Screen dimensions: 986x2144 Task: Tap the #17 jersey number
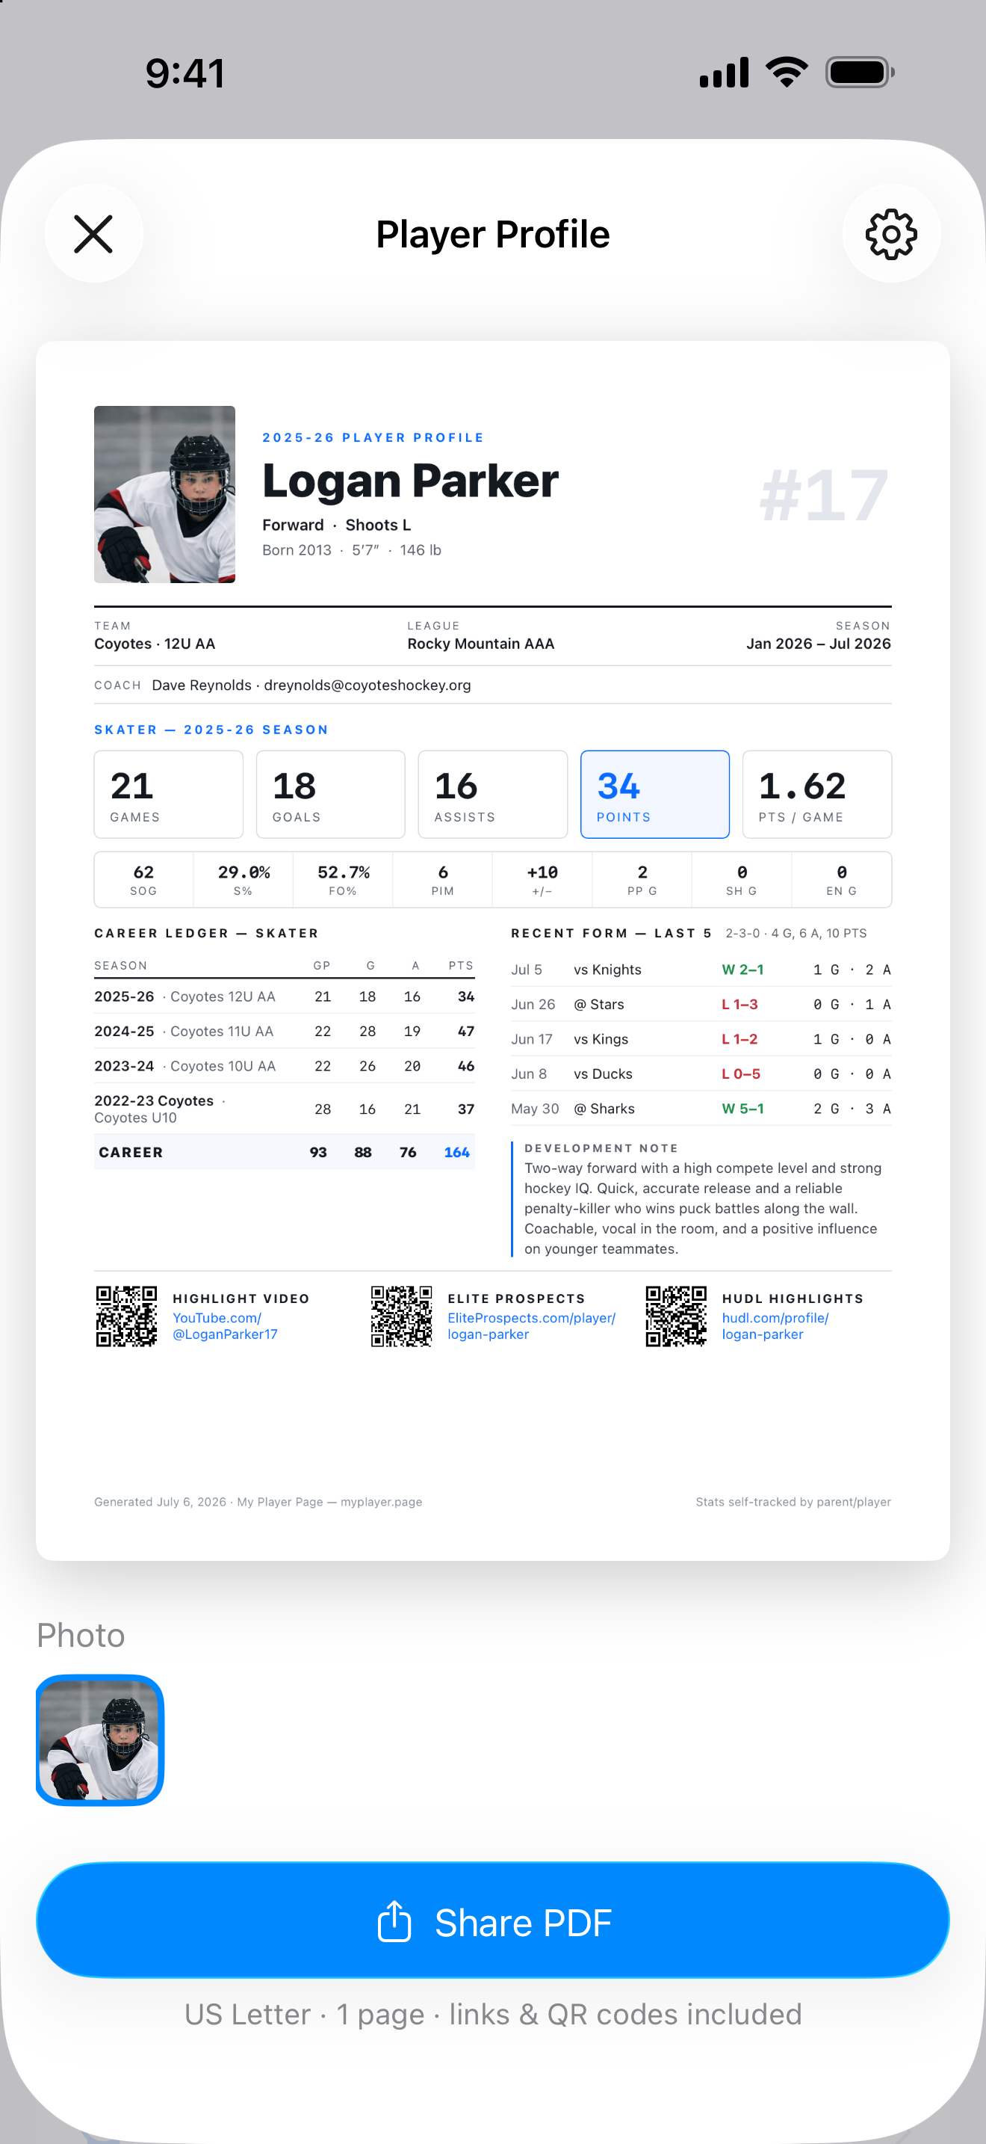[824, 496]
